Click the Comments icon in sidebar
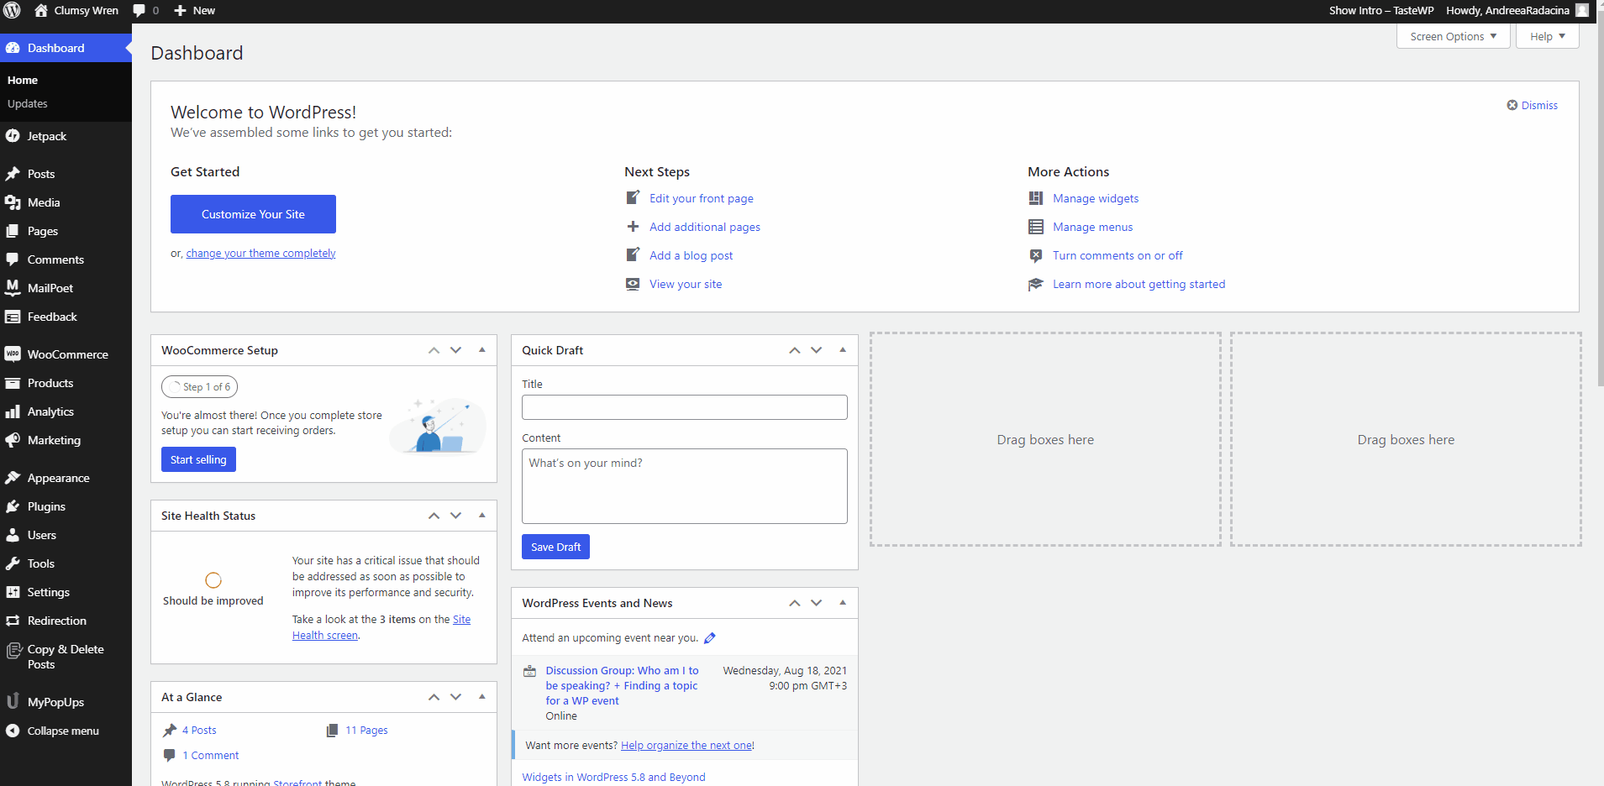The width and height of the screenshot is (1604, 786). 13,259
